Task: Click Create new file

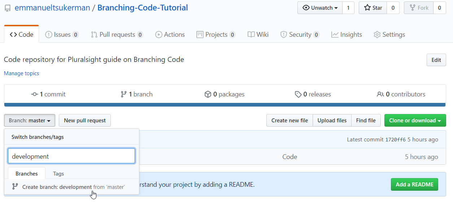Action: click(x=289, y=121)
